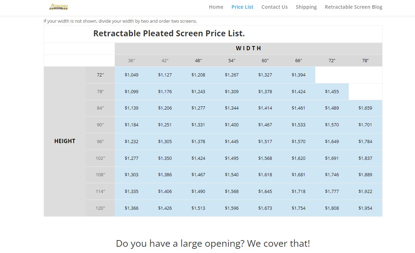Select the 102″ height row label
The width and height of the screenshot is (415, 253).
point(100,158)
